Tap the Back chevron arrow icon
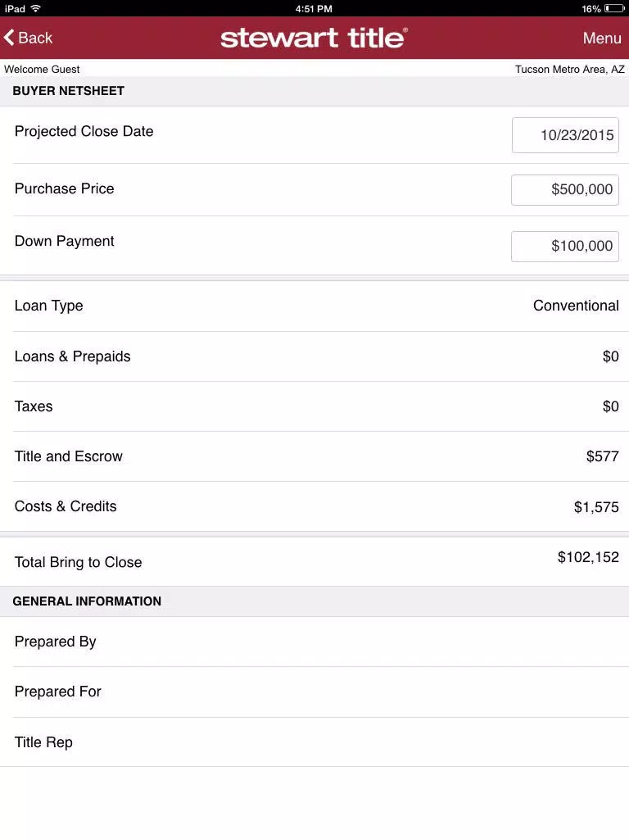 9,38
